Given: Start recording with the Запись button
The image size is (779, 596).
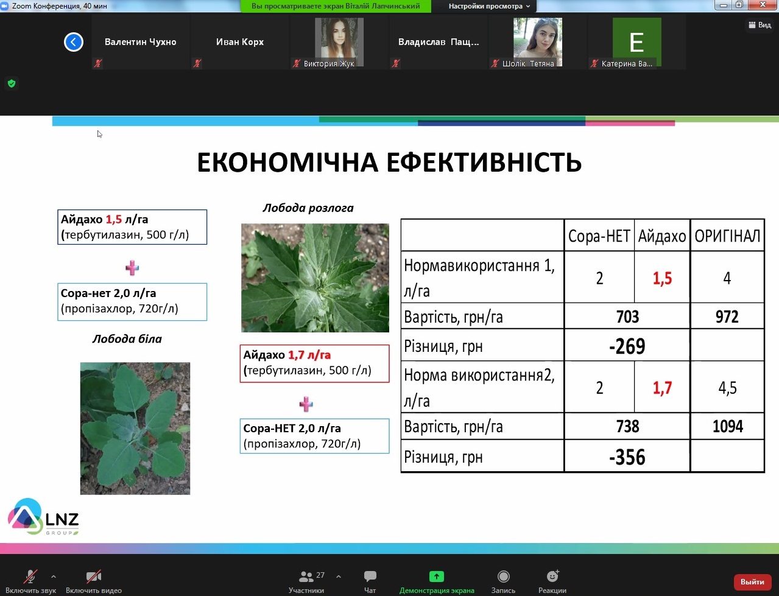Looking at the screenshot, I should [503, 581].
